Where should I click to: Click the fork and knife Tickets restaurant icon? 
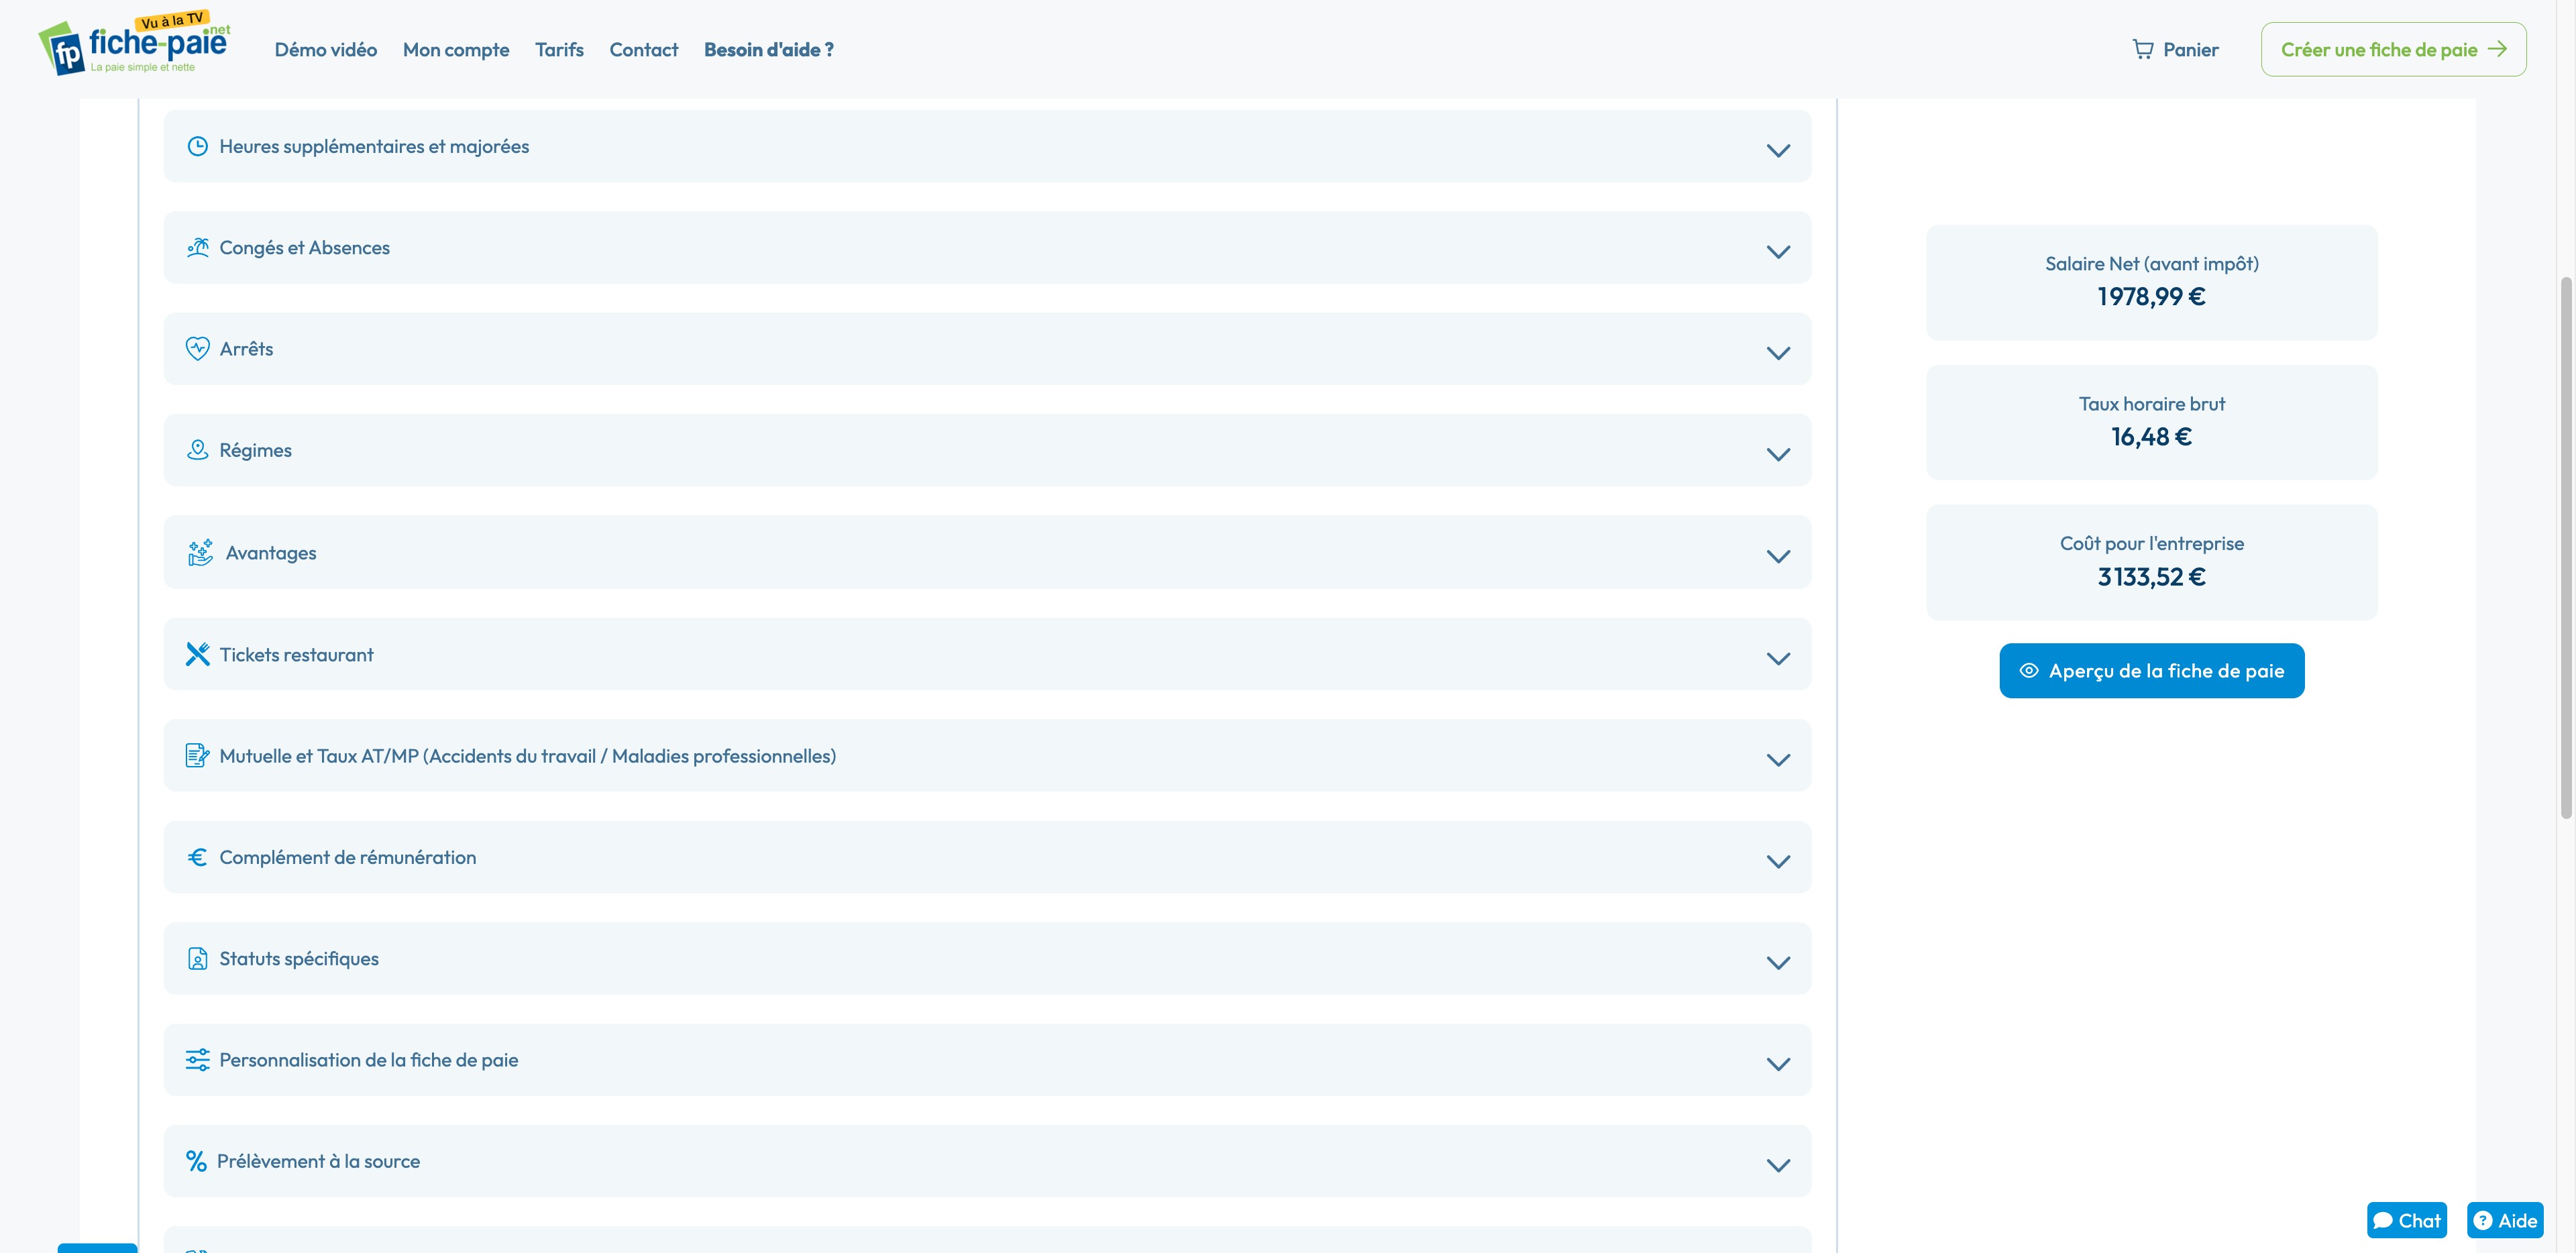pyautogui.click(x=197, y=654)
